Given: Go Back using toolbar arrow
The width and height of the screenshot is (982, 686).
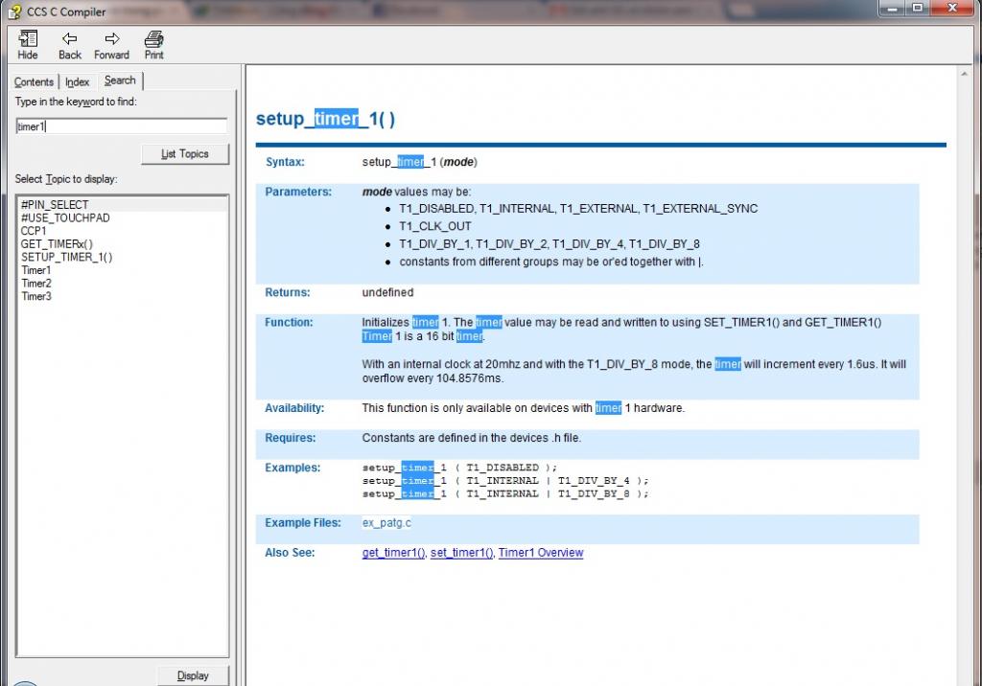Looking at the screenshot, I should [x=69, y=45].
